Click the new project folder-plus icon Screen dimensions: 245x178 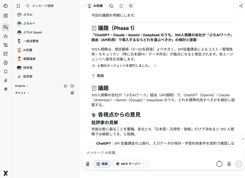pos(72,86)
